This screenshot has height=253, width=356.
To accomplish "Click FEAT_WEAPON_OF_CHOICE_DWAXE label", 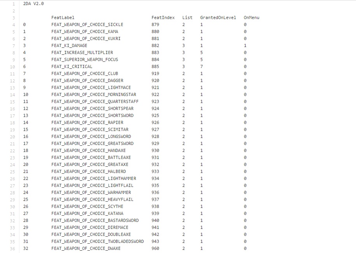I will (86, 248).
